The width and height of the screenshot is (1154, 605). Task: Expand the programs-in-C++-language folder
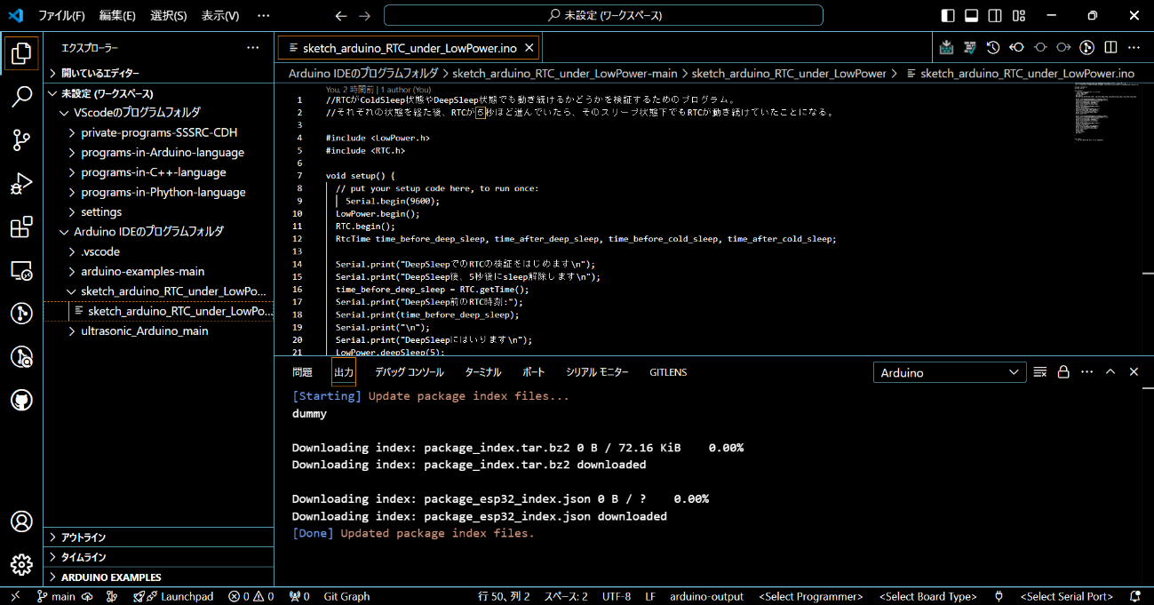pyautogui.click(x=159, y=172)
